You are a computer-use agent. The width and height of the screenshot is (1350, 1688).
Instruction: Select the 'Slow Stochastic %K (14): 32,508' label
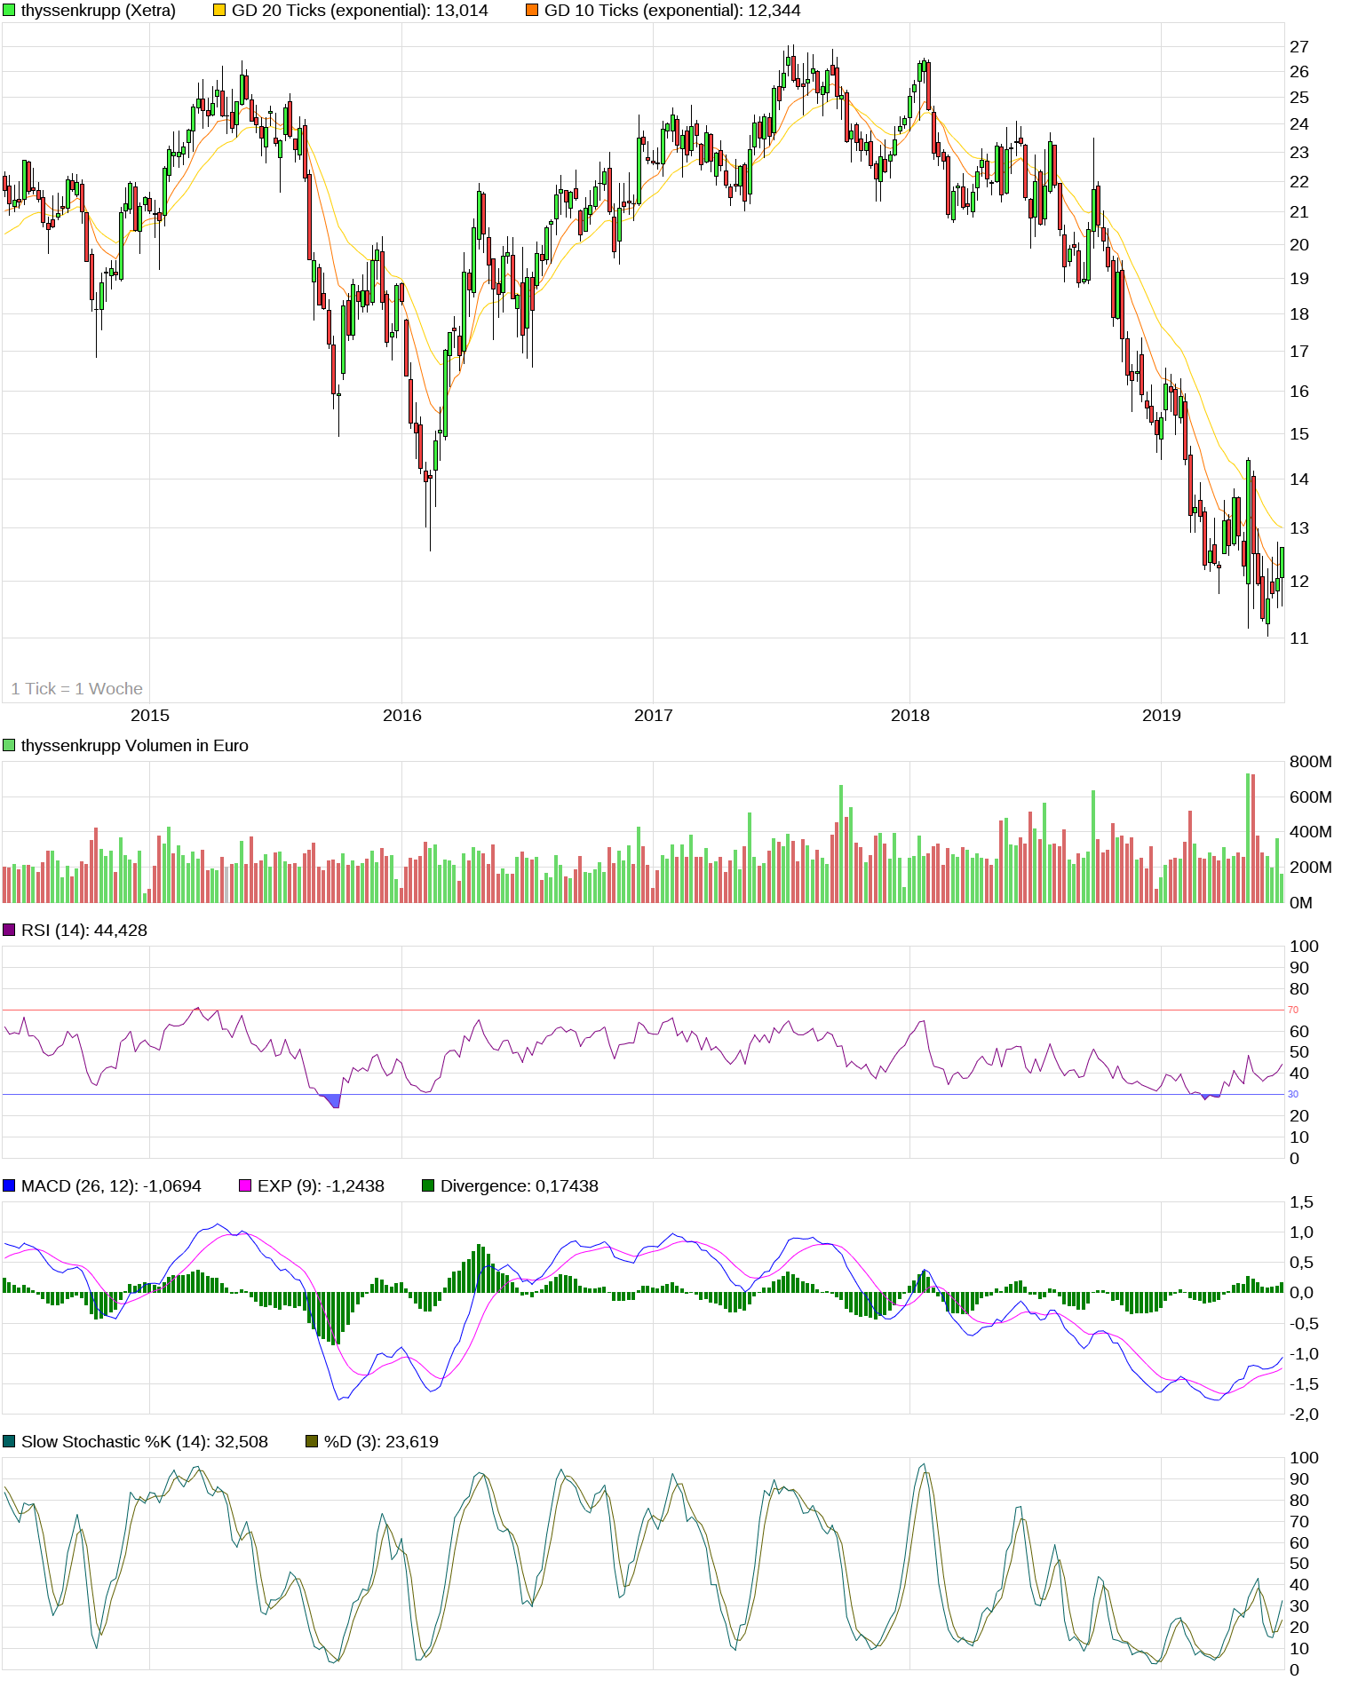(145, 1442)
